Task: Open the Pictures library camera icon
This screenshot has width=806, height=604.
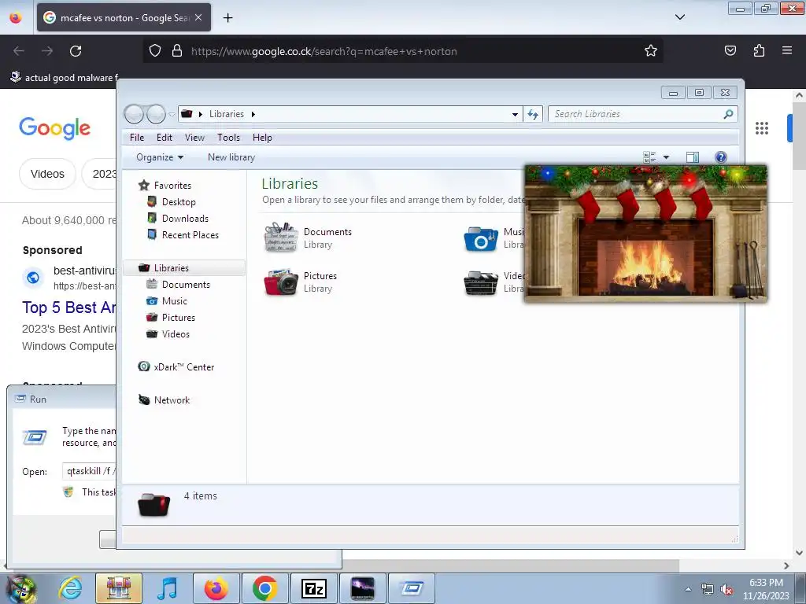Action: point(281,282)
